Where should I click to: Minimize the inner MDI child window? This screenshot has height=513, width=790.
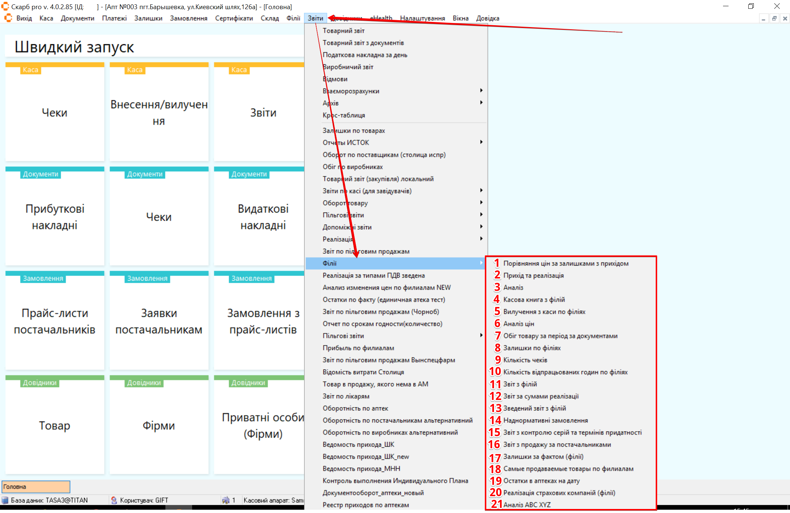coord(764,19)
